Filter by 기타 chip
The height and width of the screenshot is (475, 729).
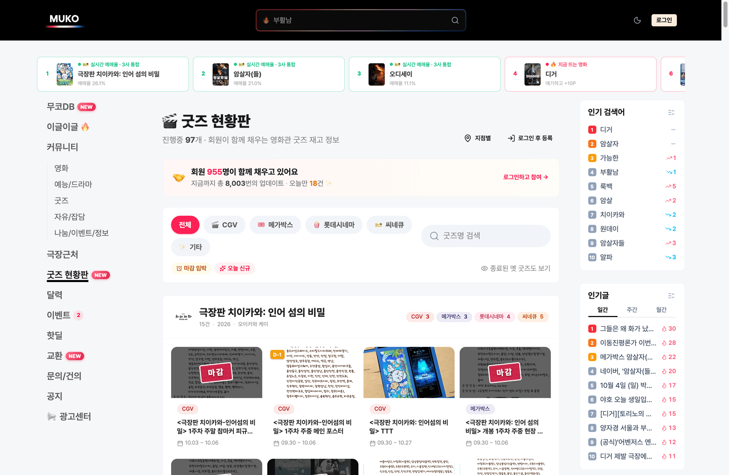click(190, 247)
